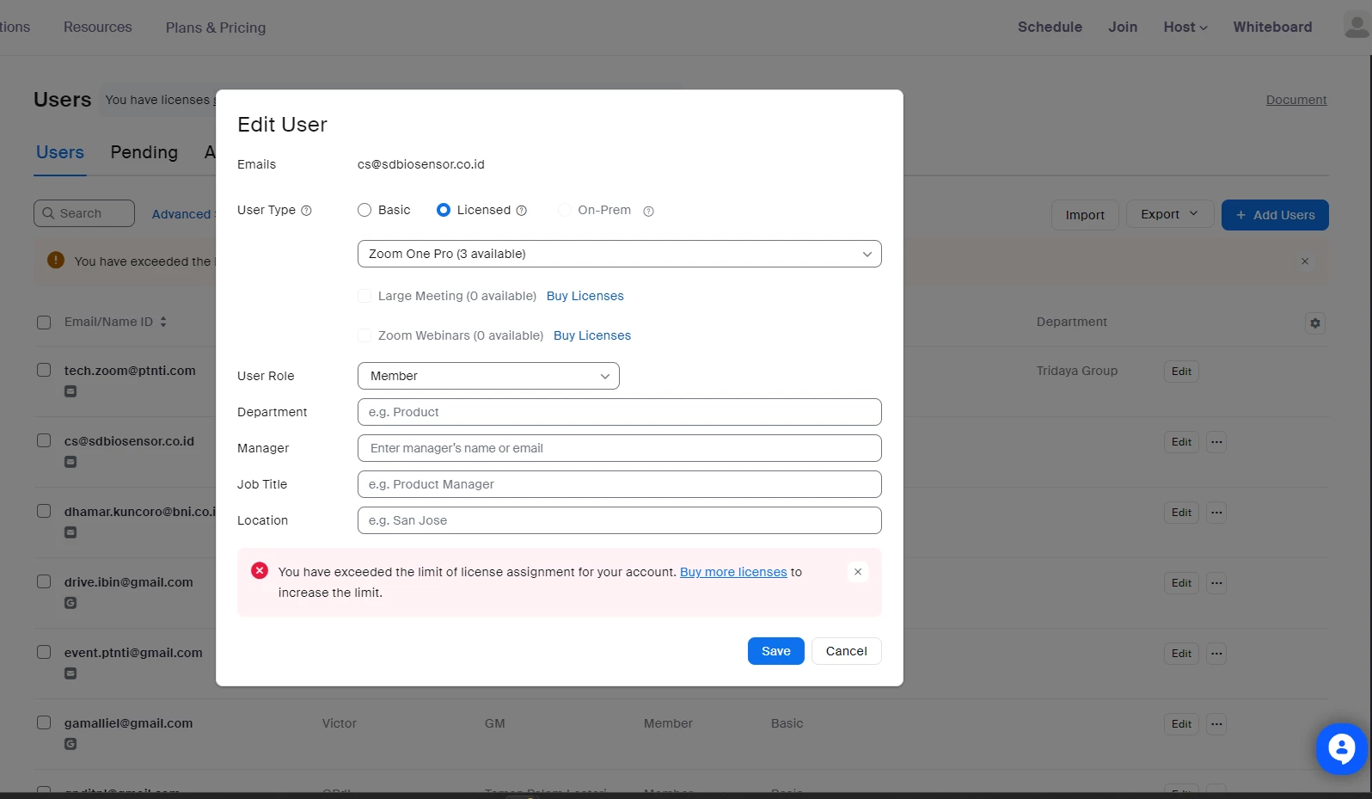The width and height of the screenshot is (1372, 799).
Task: Click the Add Users button
Action: pyautogui.click(x=1275, y=215)
